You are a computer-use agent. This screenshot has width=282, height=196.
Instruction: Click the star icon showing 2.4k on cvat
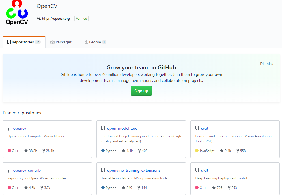222,151
